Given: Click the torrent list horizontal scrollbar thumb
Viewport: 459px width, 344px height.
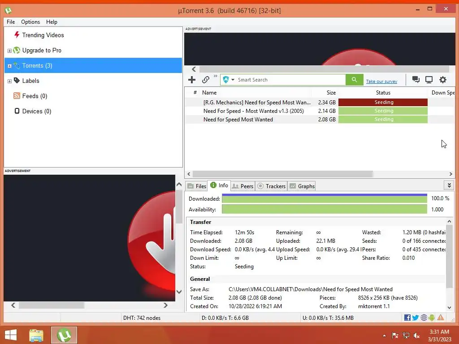Looking at the screenshot, I should [x=282, y=174].
